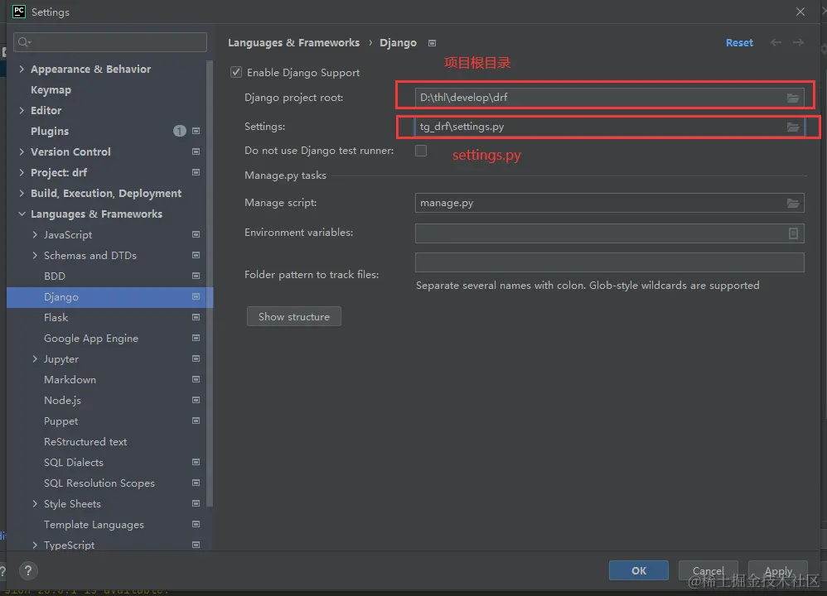Screen dimensions: 827x596
Task: Browse for the manage script file
Action: (793, 203)
